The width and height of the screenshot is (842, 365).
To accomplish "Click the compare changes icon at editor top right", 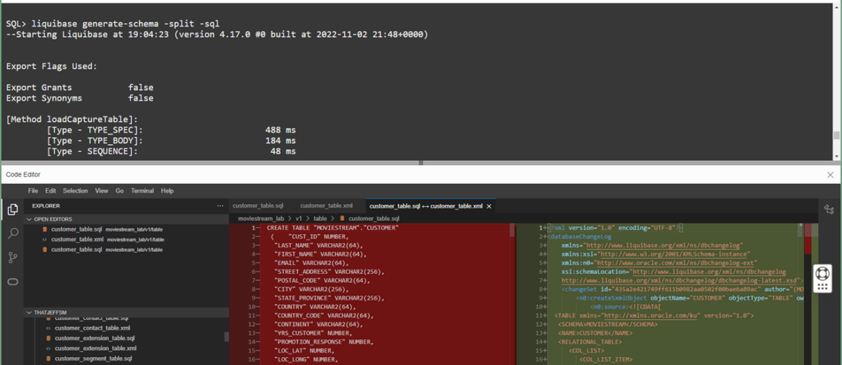I will click(x=828, y=210).
